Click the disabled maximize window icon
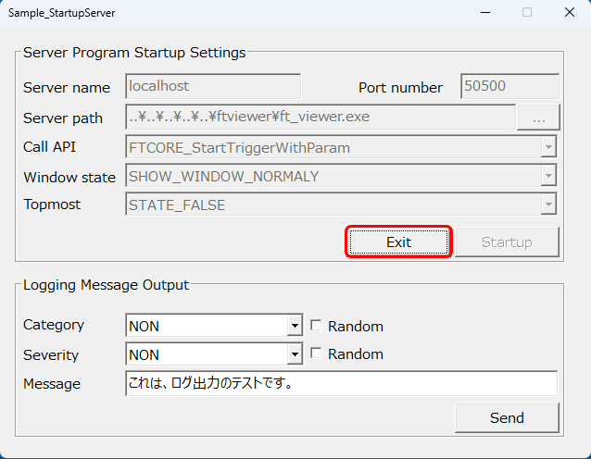 click(x=527, y=13)
